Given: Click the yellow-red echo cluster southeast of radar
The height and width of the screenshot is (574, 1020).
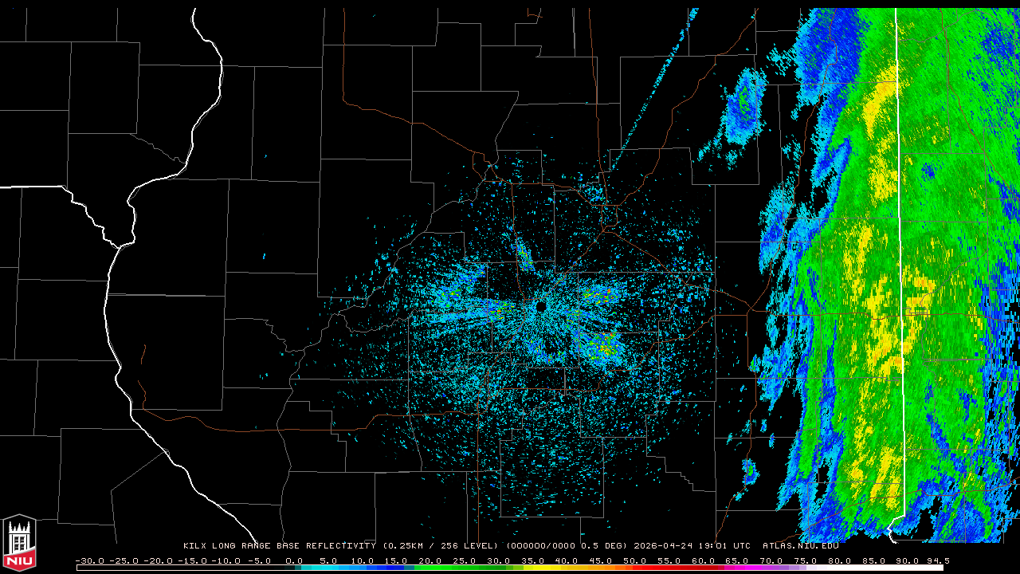Looking at the screenshot, I should click(603, 345).
